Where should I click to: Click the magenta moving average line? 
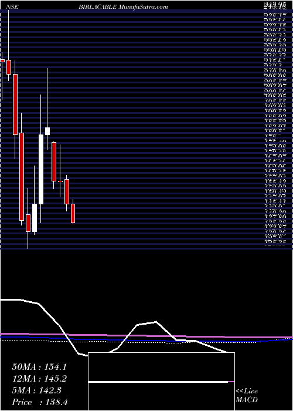coord(146,336)
